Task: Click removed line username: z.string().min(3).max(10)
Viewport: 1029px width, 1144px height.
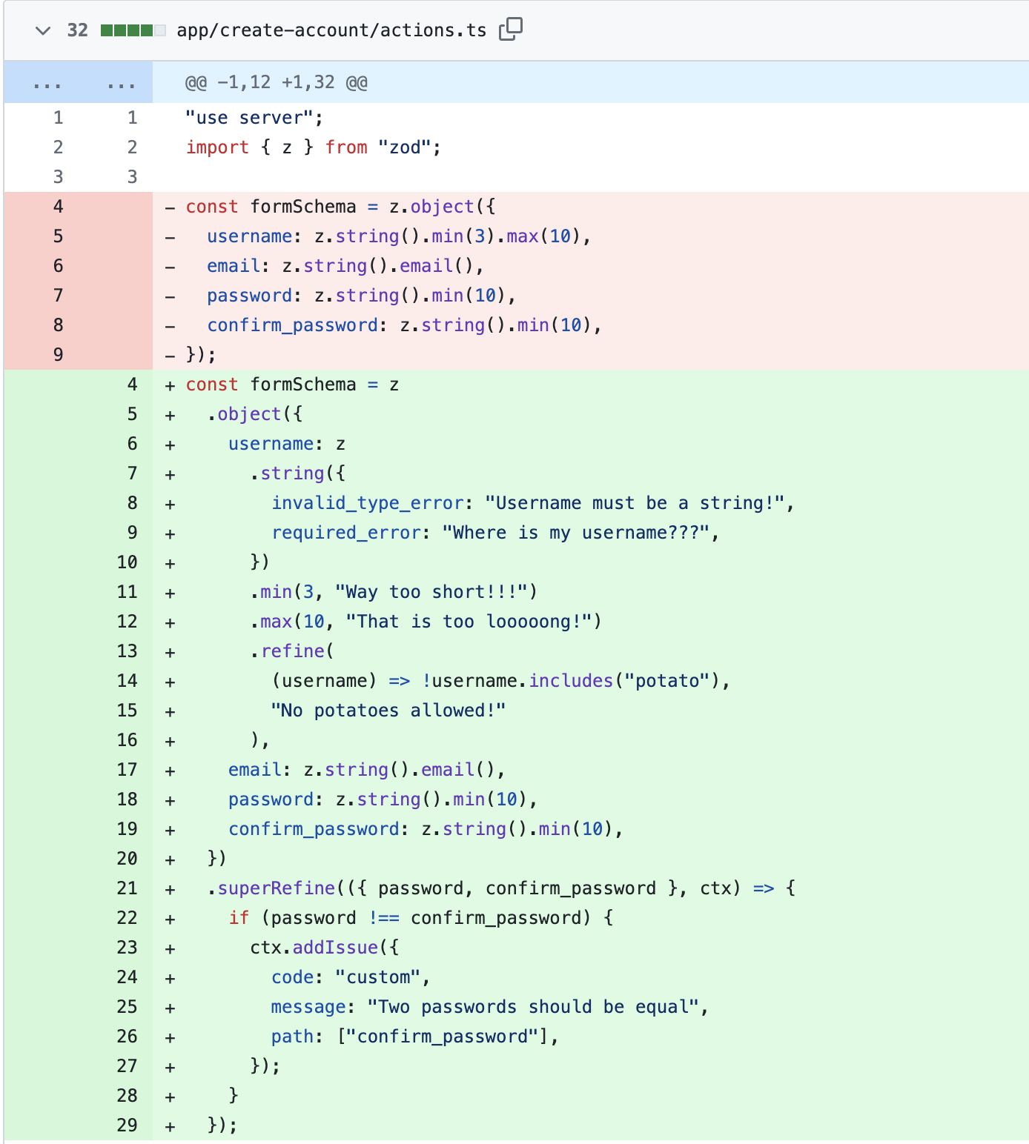Action: coord(399,236)
